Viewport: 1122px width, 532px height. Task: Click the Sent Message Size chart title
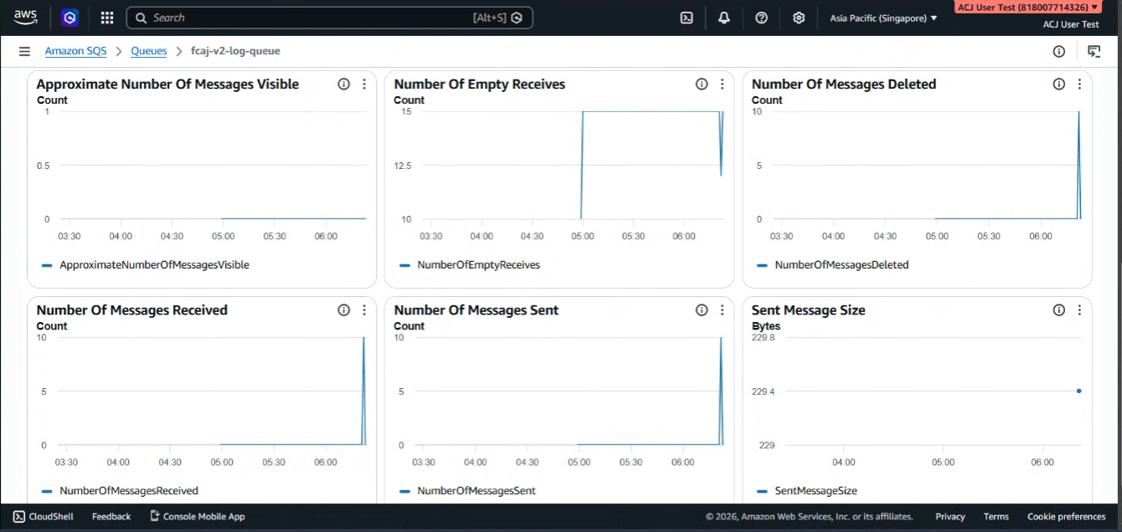coord(809,309)
